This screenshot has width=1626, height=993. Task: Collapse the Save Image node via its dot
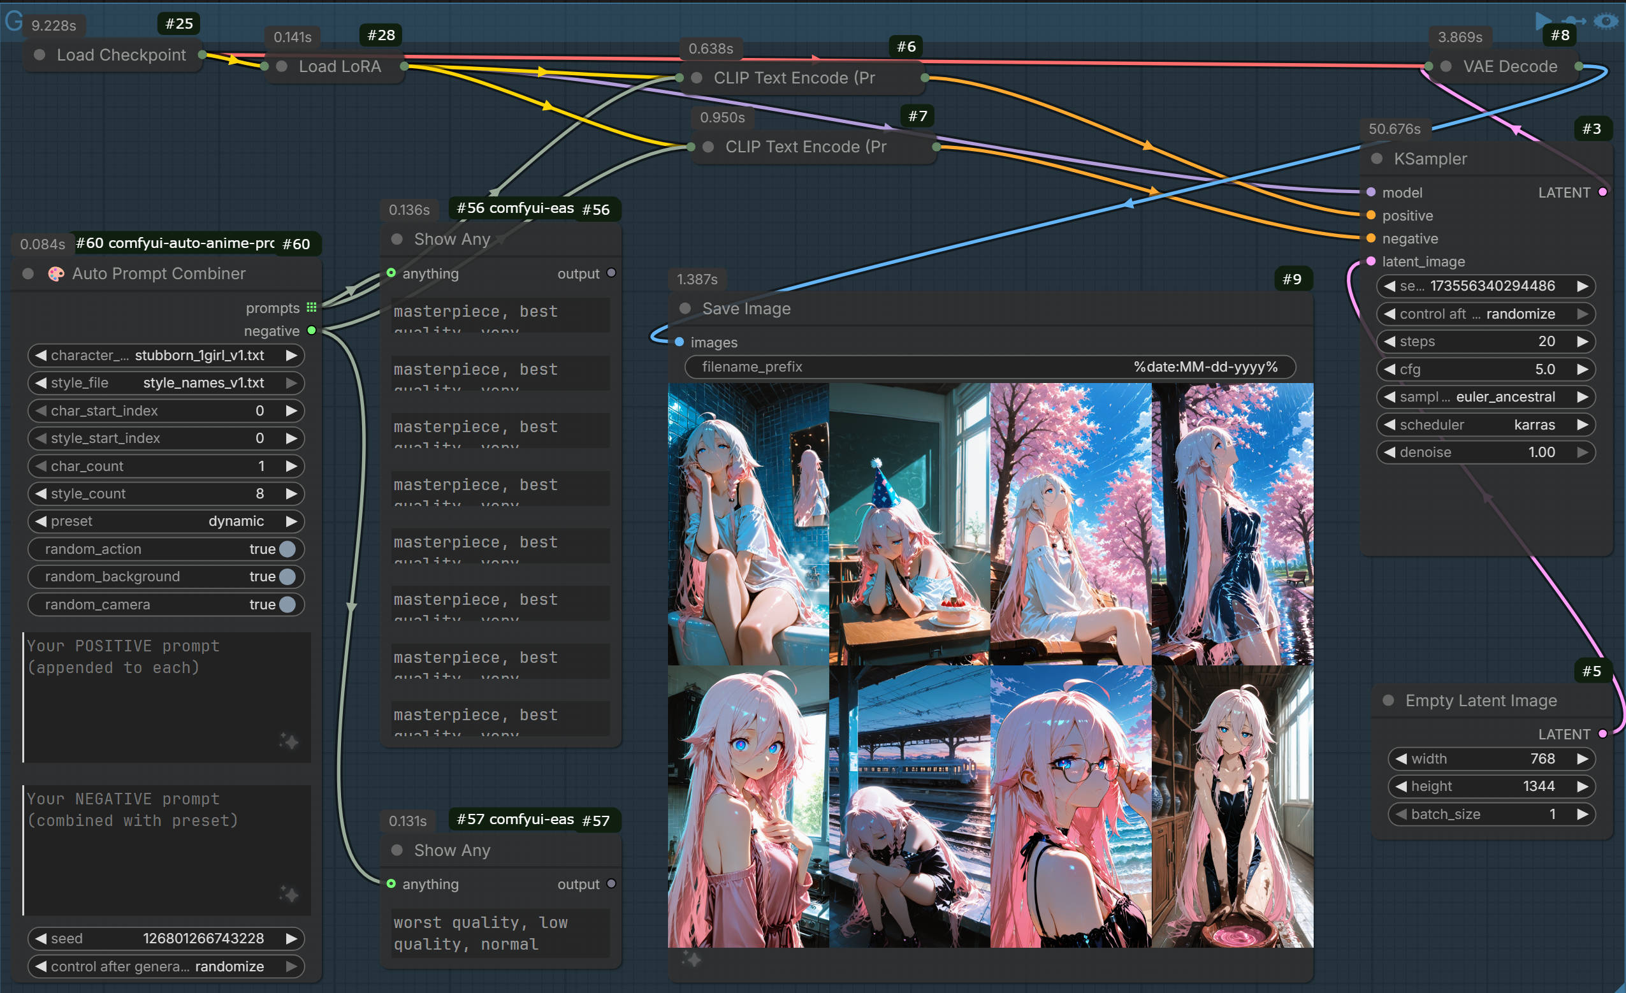pos(685,308)
